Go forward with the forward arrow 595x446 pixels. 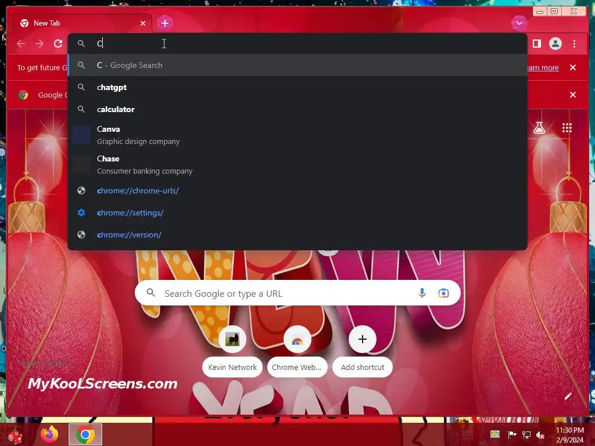[x=40, y=44]
